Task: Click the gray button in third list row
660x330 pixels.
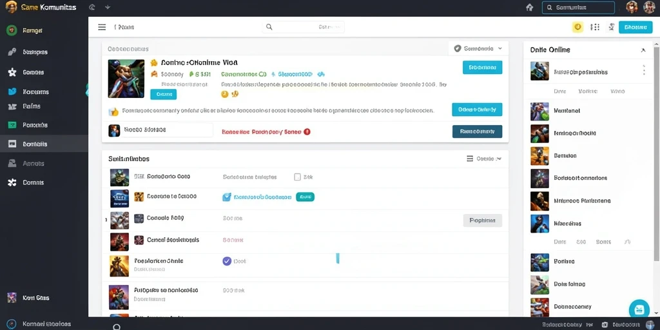Action: tap(482, 220)
